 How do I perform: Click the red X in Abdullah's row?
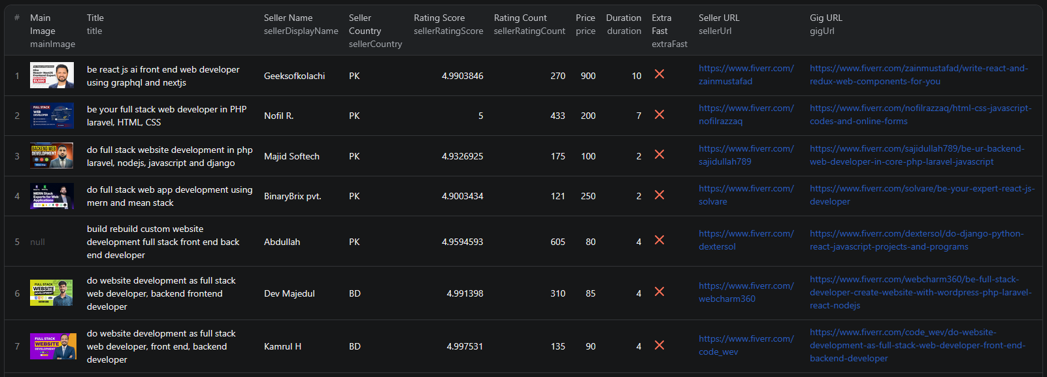pyautogui.click(x=659, y=240)
